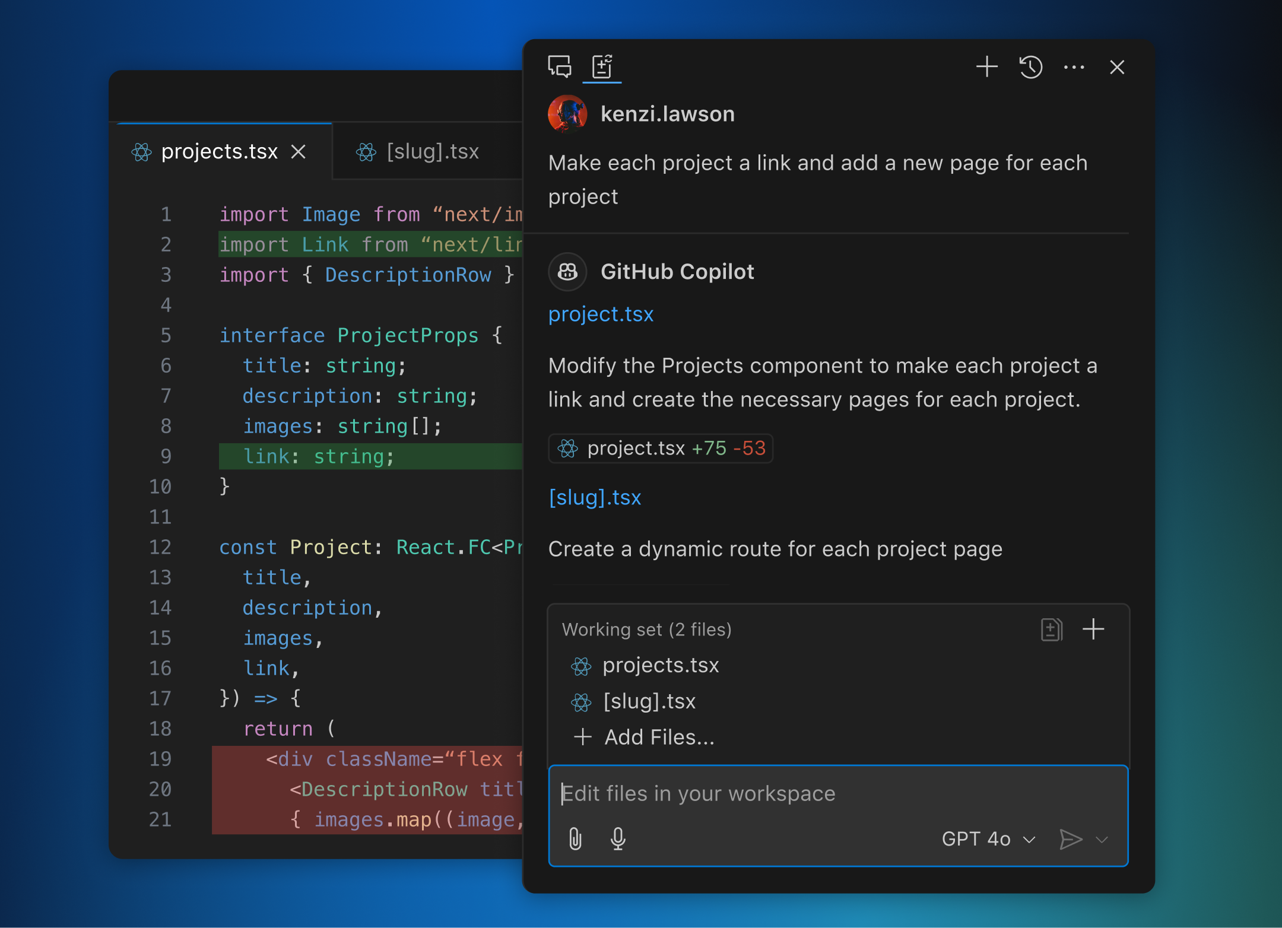
Task: Open chat history clock icon
Action: 1031,67
